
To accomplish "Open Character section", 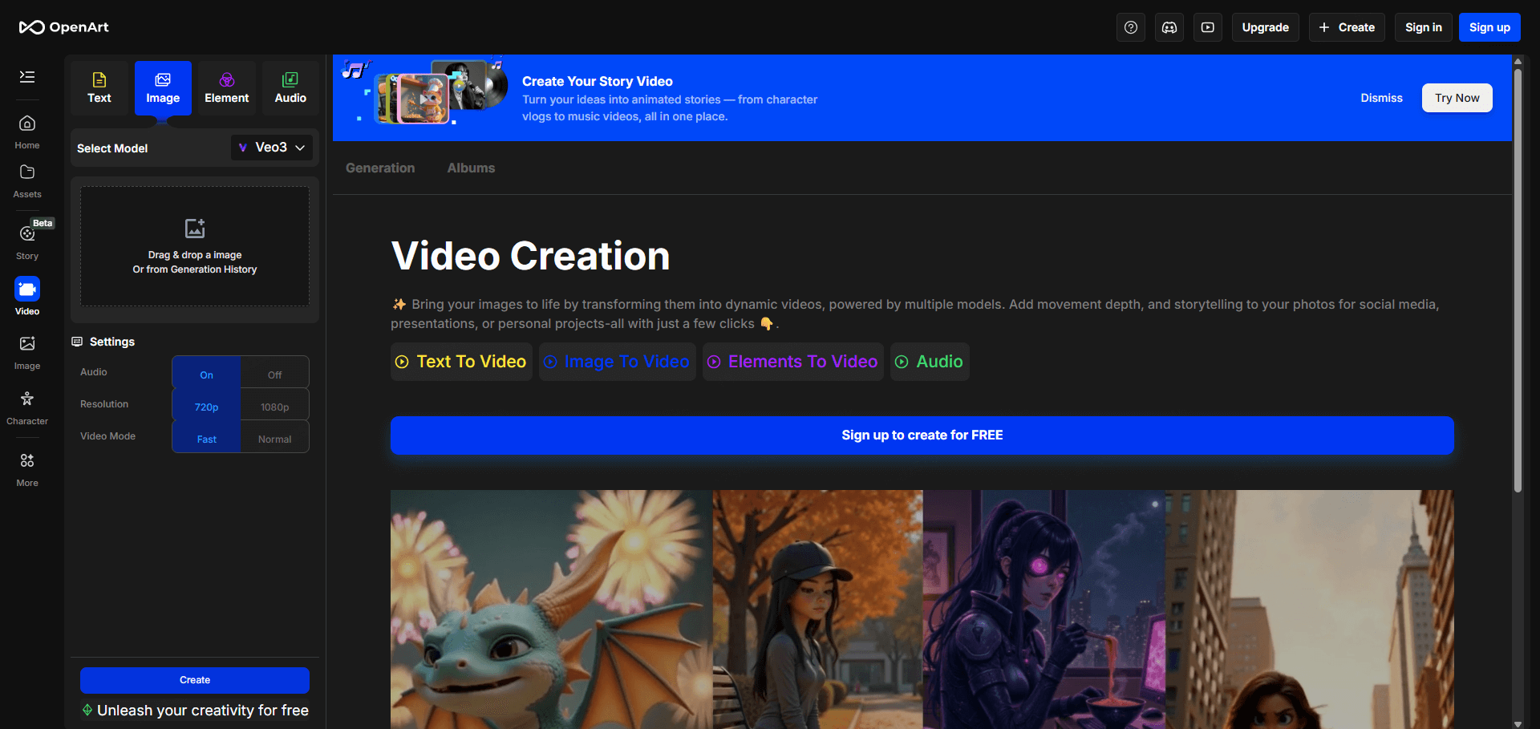I will pos(27,407).
